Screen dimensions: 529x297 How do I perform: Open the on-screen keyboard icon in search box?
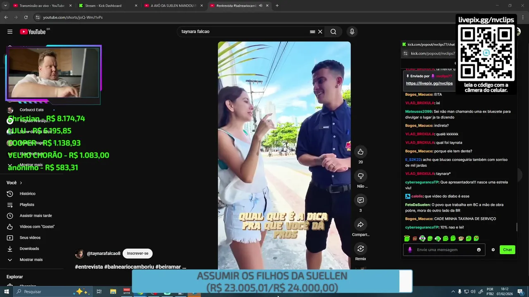tap(312, 32)
